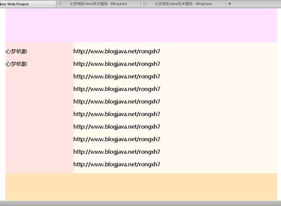Close the first BlogJava tab
281x206 pixels.
coord(60,4)
